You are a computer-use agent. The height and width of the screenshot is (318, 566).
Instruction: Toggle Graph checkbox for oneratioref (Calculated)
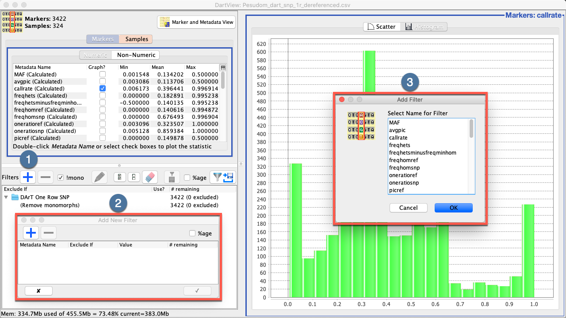pyautogui.click(x=103, y=124)
